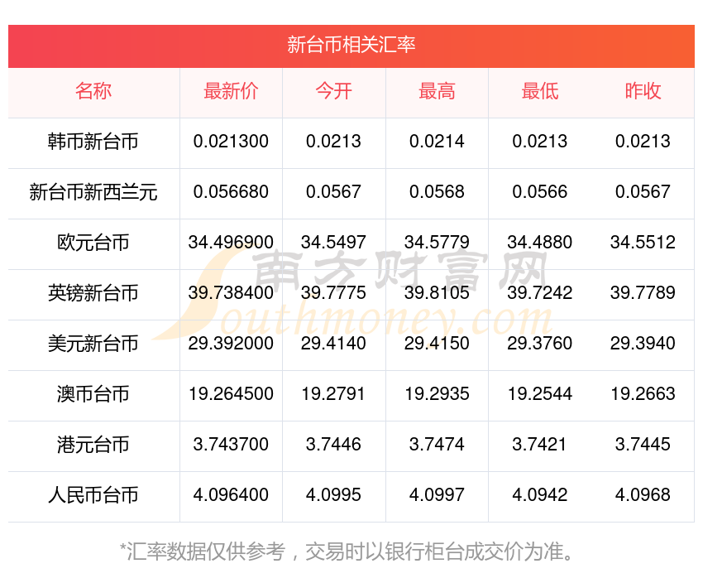Select latest price 29.392000
Viewport: 703px width, 578px height.
tap(231, 344)
